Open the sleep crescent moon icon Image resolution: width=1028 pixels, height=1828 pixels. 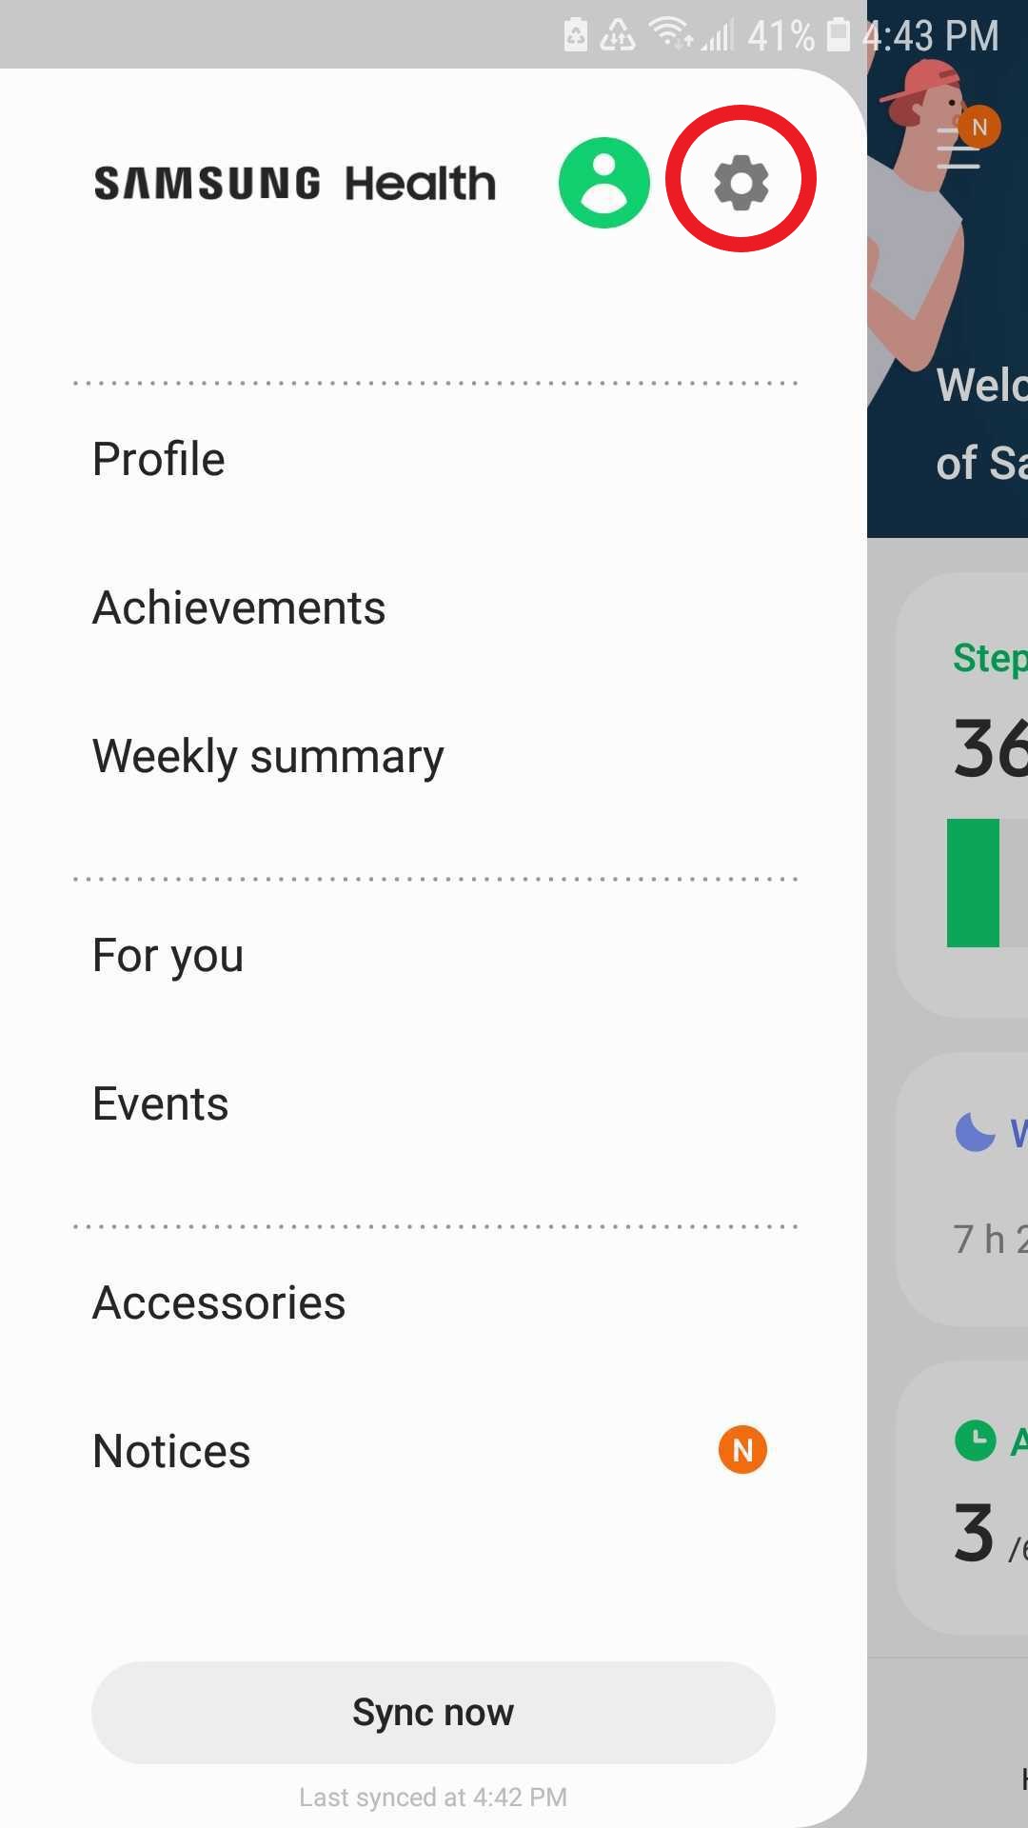[974, 1133]
